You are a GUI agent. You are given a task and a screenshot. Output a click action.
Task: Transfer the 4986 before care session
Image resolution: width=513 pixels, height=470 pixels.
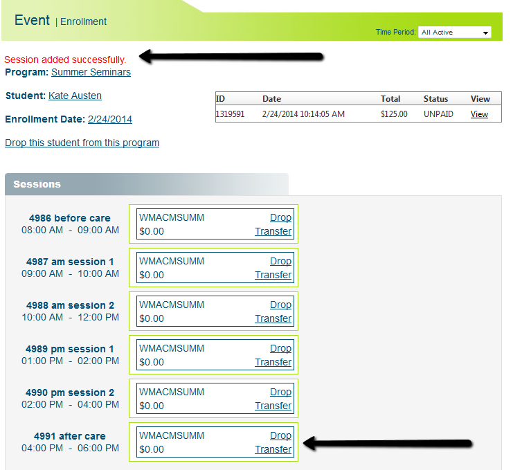(273, 231)
